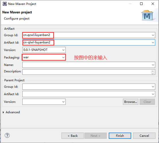Click the Finish button
The width and height of the screenshot is (159, 143).
(x=120, y=136)
